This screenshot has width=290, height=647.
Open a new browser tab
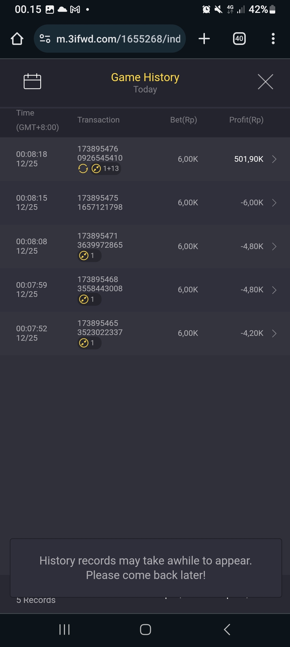pyautogui.click(x=204, y=39)
